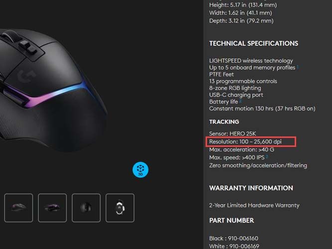Click 2-Year Limited Hardware Warranty text
This screenshot has height=249, width=332.
coord(254,205)
